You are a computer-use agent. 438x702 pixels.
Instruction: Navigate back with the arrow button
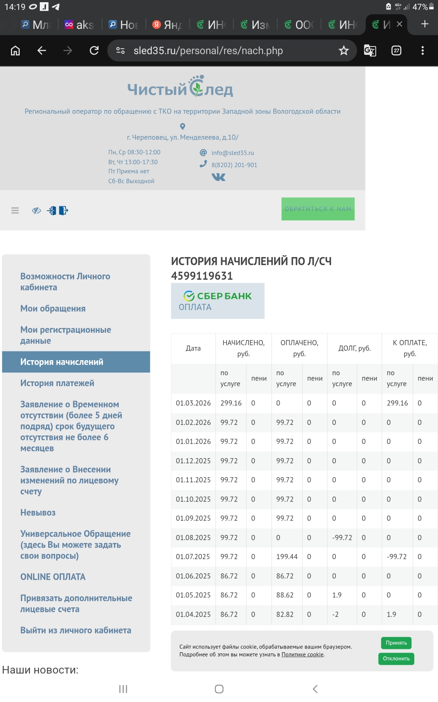pos(42,51)
